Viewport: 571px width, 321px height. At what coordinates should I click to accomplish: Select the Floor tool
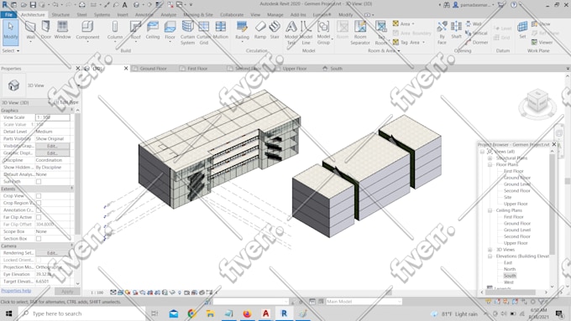[x=170, y=30]
